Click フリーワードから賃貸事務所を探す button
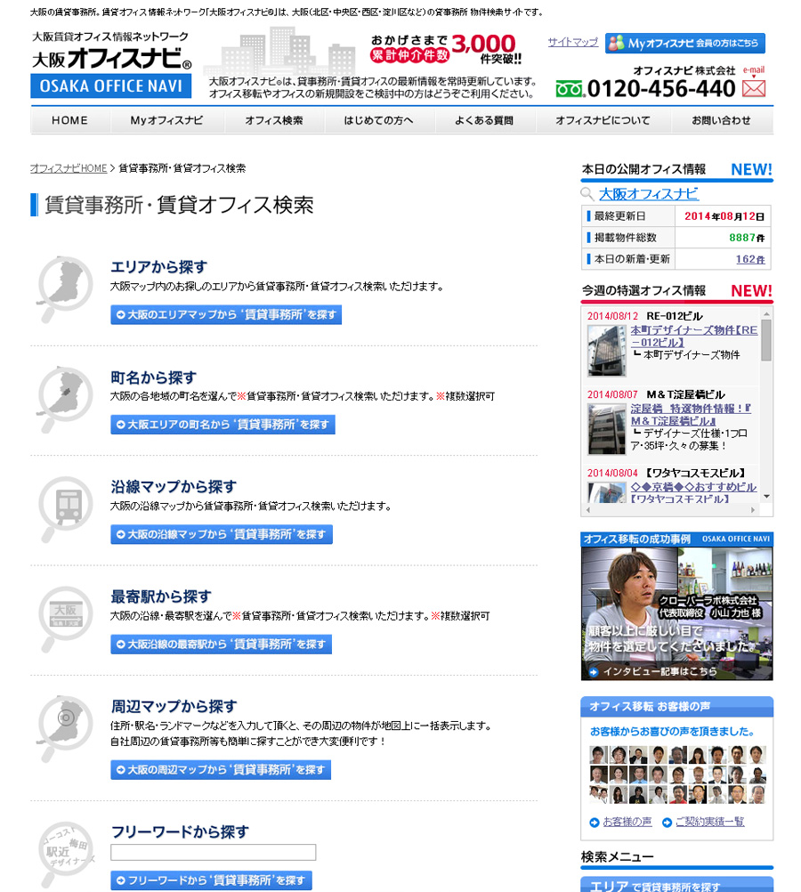The image size is (801, 892). pos(211,880)
